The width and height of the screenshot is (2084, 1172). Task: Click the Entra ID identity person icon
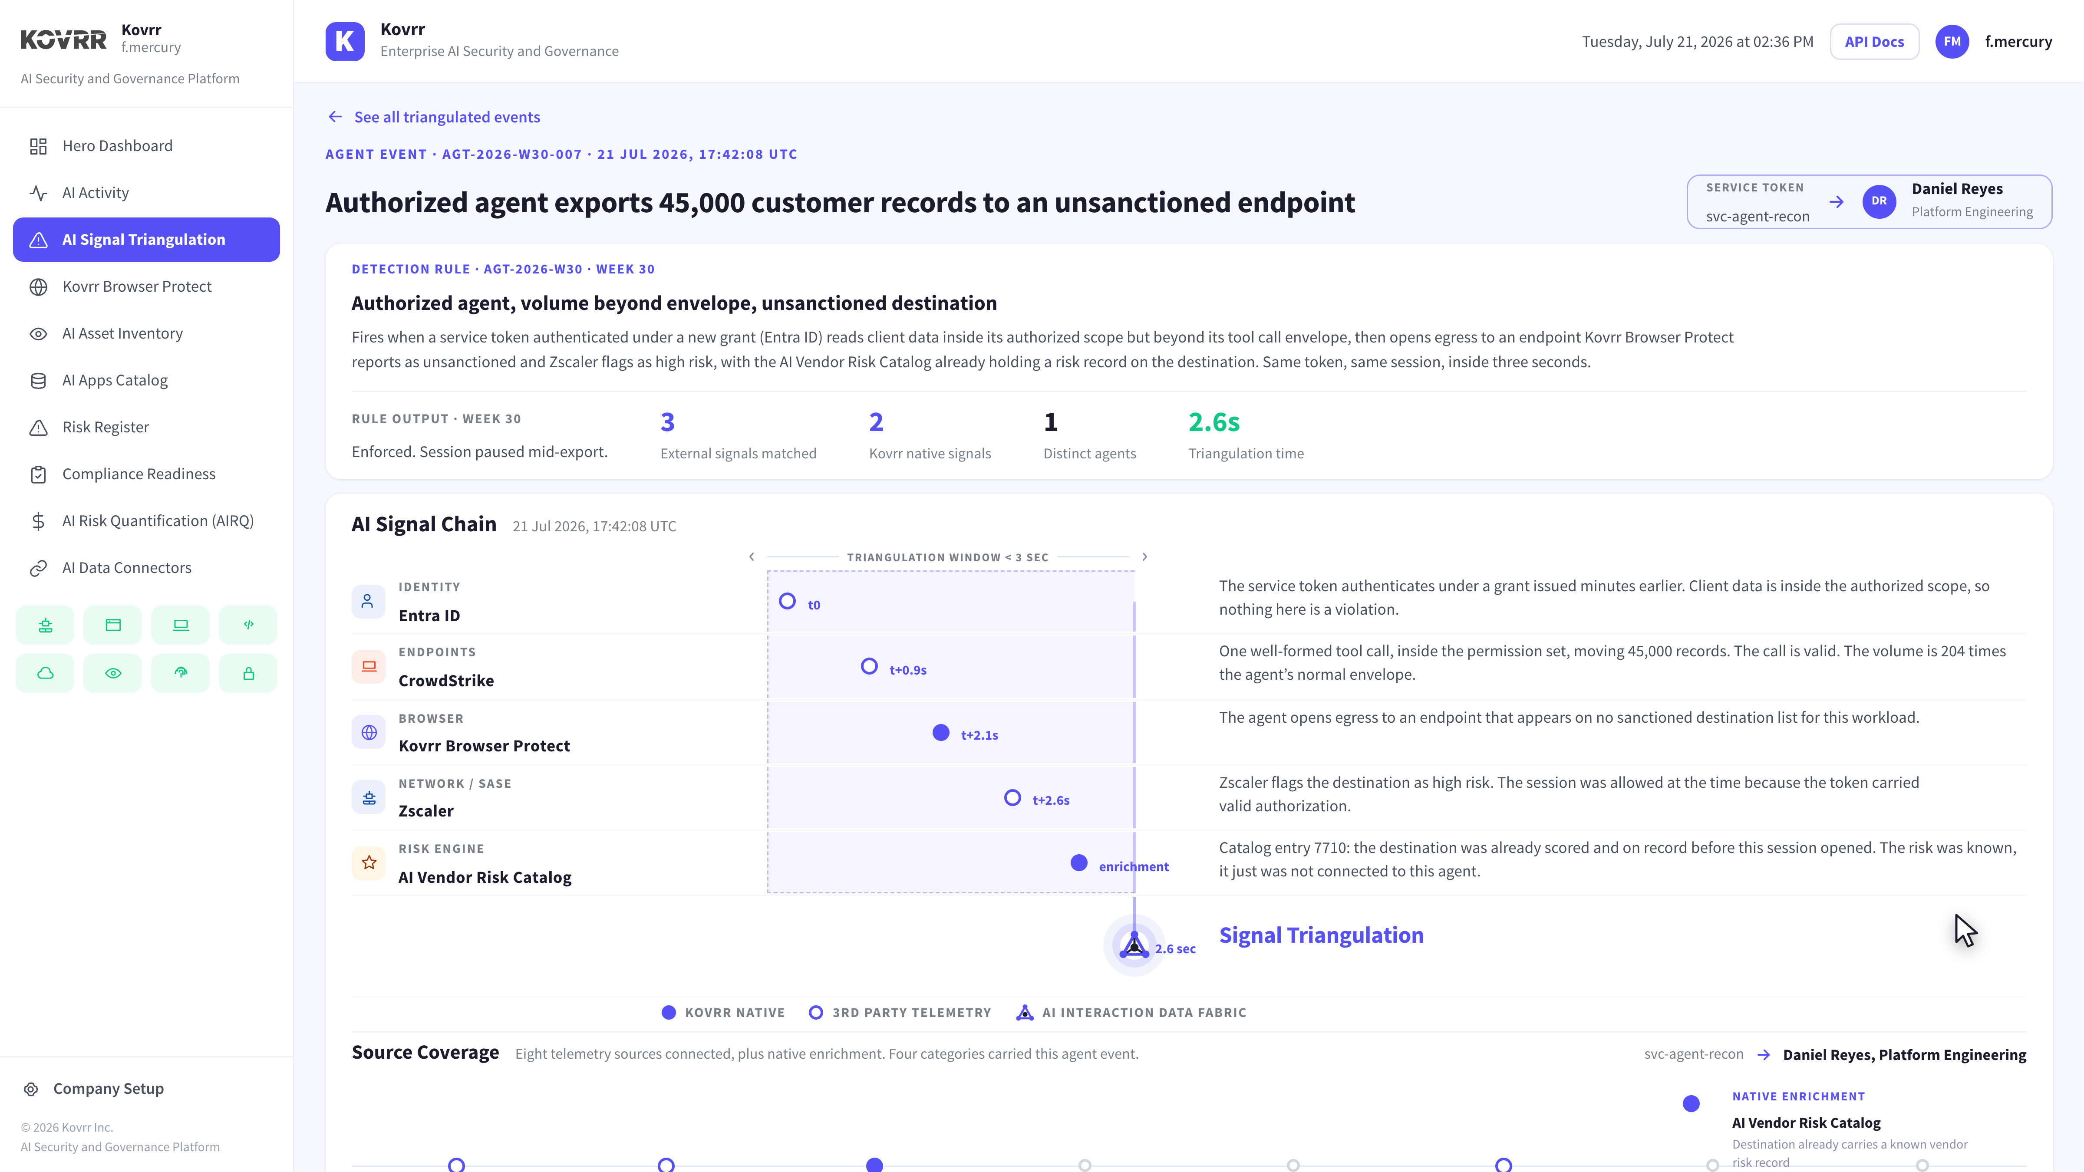(x=368, y=601)
